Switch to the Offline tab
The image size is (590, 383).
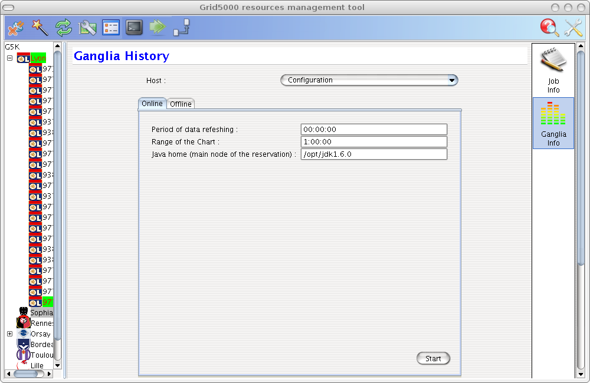click(181, 104)
